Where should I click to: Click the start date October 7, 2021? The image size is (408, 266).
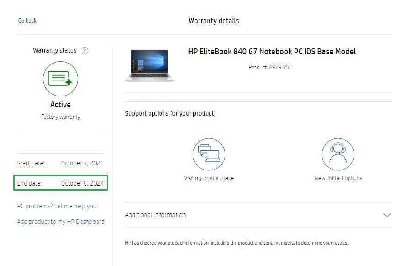pyautogui.click(x=82, y=163)
